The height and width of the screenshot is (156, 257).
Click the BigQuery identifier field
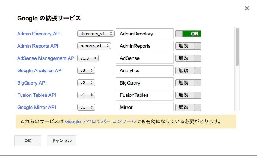tap(145, 83)
